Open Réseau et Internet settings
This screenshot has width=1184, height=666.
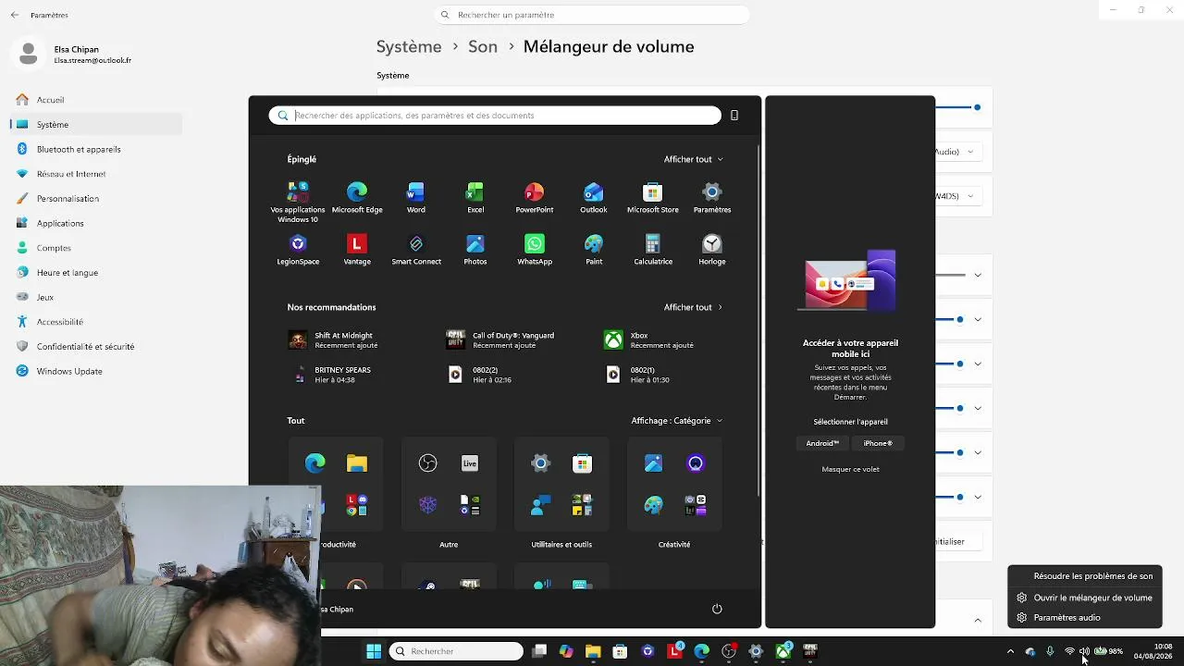pyautogui.click(x=96, y=174)
